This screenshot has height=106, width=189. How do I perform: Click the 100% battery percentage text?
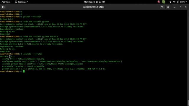coord(183,2)
